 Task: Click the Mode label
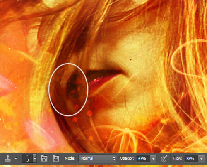[x=70, y=158]
